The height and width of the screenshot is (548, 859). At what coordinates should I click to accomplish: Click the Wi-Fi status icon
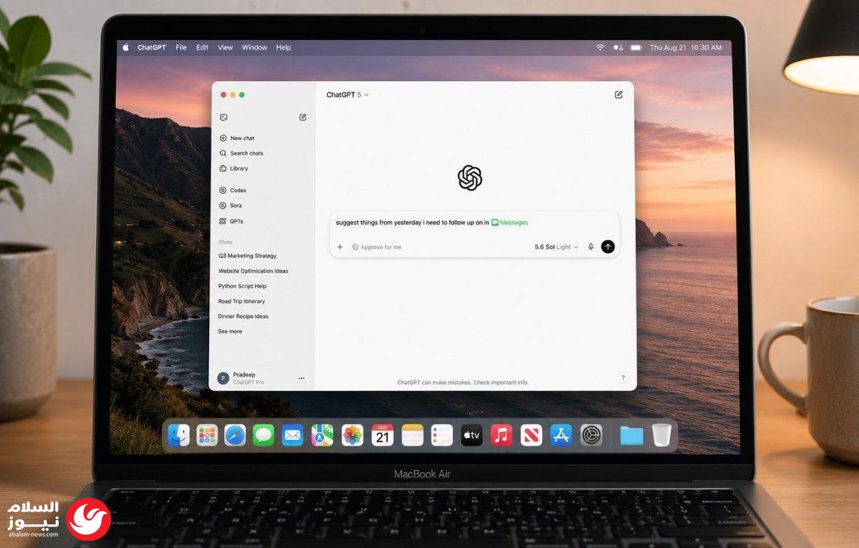click(x=600, y=47)
